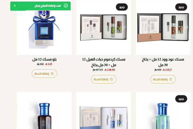The height and width of the screenshot is (129, 193).
Task: Click bag icon on Blue Musk cart button
Action: coord(52,74)
